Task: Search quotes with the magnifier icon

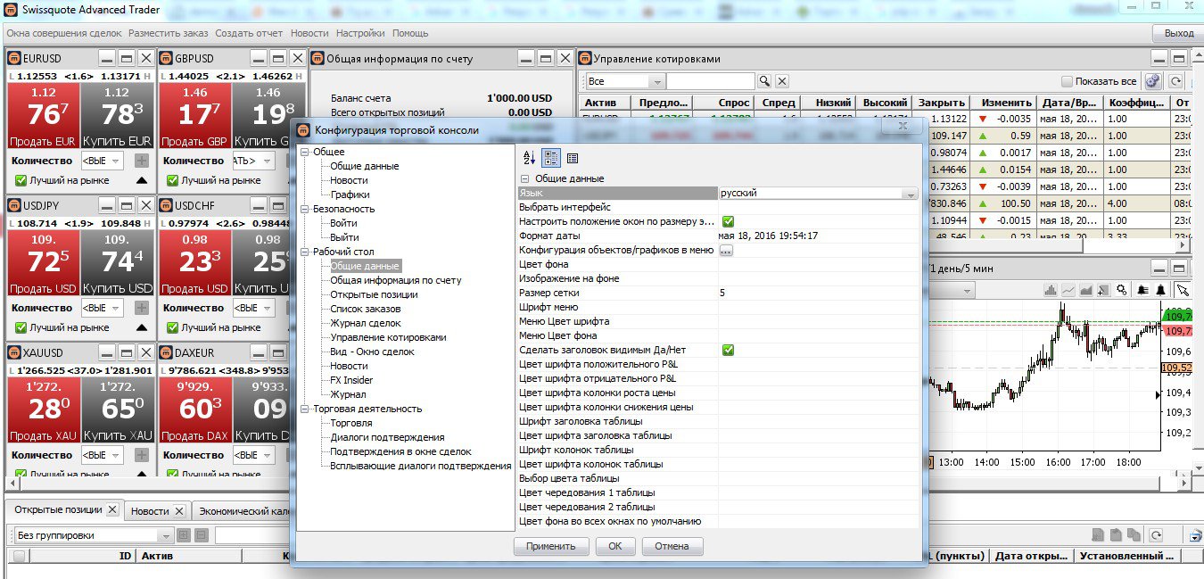Action: click(x=764, y=81)
